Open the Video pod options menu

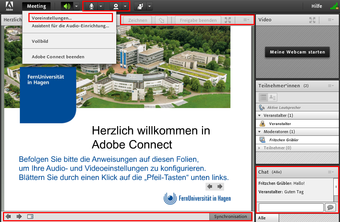(331, 20)
